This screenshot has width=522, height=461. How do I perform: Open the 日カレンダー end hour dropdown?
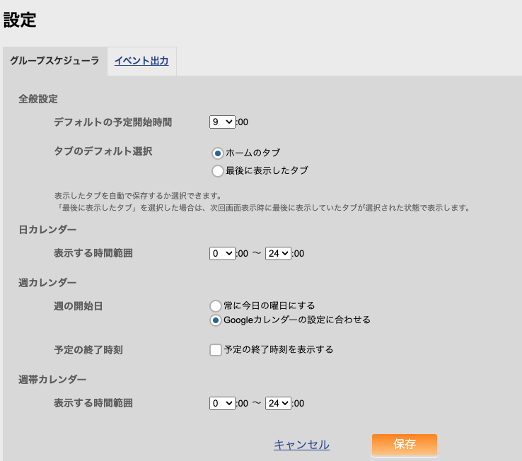tap(278, 254)
